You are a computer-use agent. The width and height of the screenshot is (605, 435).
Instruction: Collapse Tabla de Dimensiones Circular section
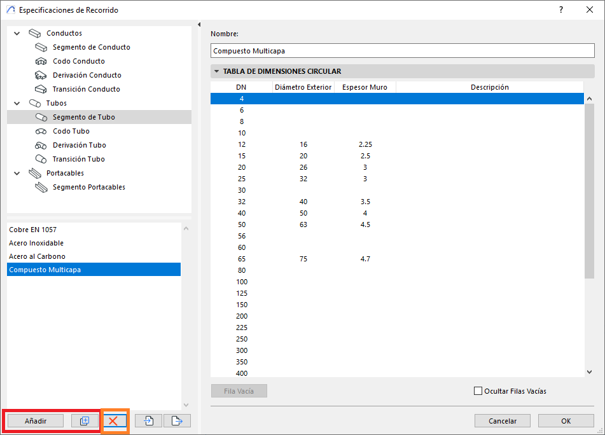pos(217,72)
